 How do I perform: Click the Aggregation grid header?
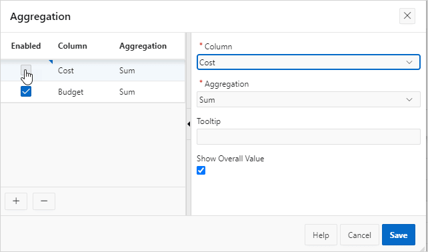[x=143, y=46]
